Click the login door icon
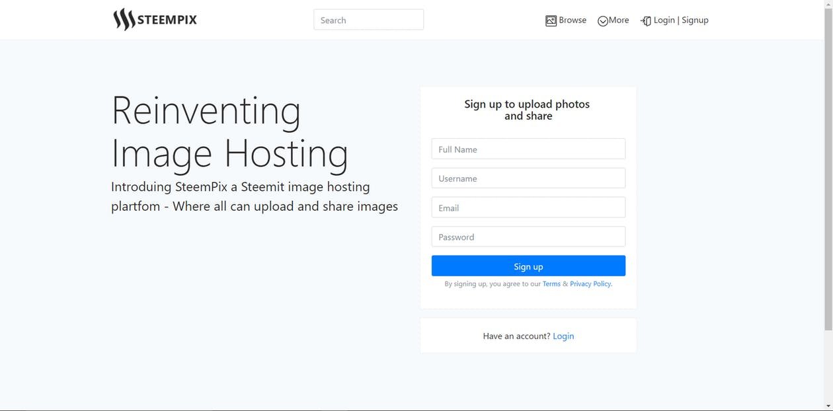 tap(646, 21)
